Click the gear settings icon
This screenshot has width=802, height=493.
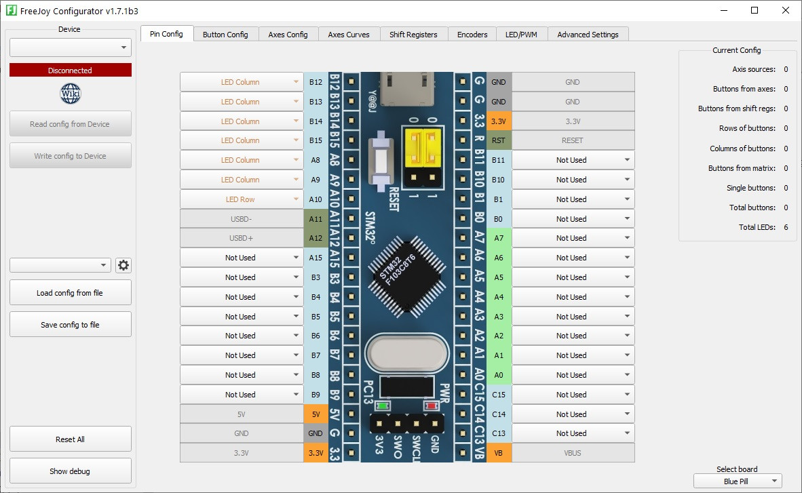(123, 265)
